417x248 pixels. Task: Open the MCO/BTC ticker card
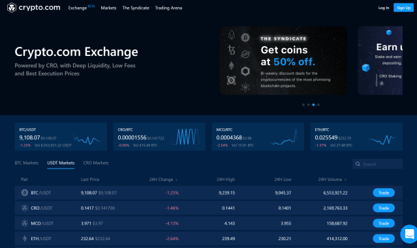[x=258, y=137]
